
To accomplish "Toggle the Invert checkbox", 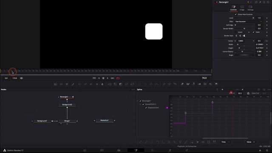I will pyautogui.click(x=235, y=32).
